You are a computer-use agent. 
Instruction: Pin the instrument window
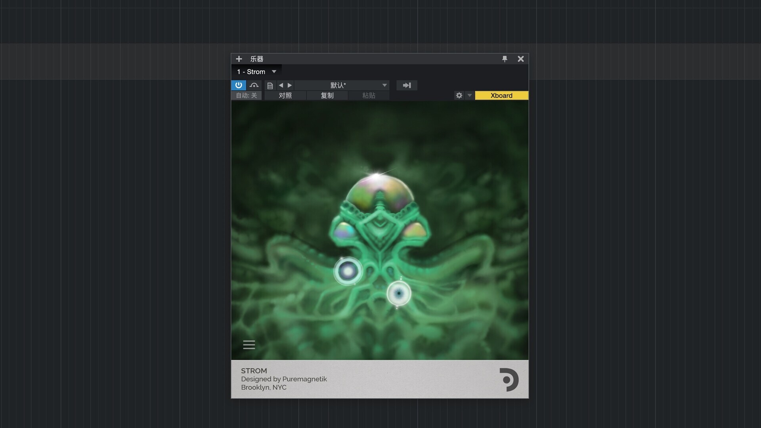tap(505, 59)
